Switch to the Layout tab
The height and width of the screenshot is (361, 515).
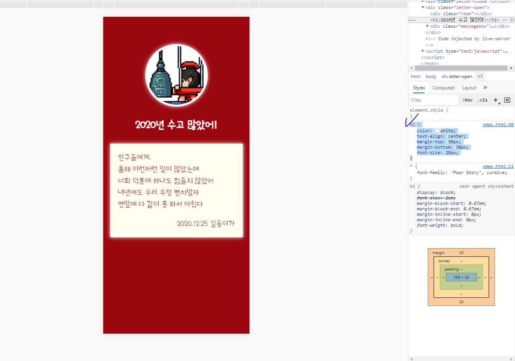point(469,88)
